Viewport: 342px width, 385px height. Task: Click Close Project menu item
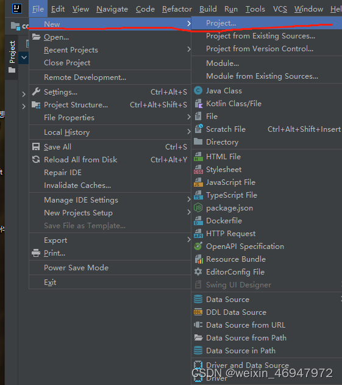110,63
